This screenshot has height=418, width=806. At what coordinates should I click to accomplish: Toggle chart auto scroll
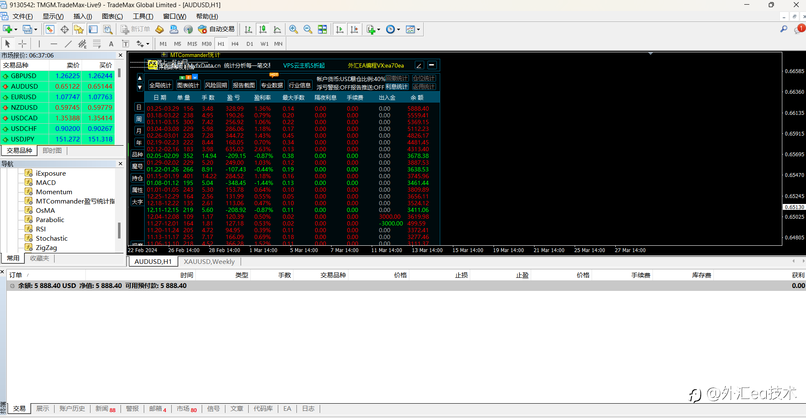(340, 29)
